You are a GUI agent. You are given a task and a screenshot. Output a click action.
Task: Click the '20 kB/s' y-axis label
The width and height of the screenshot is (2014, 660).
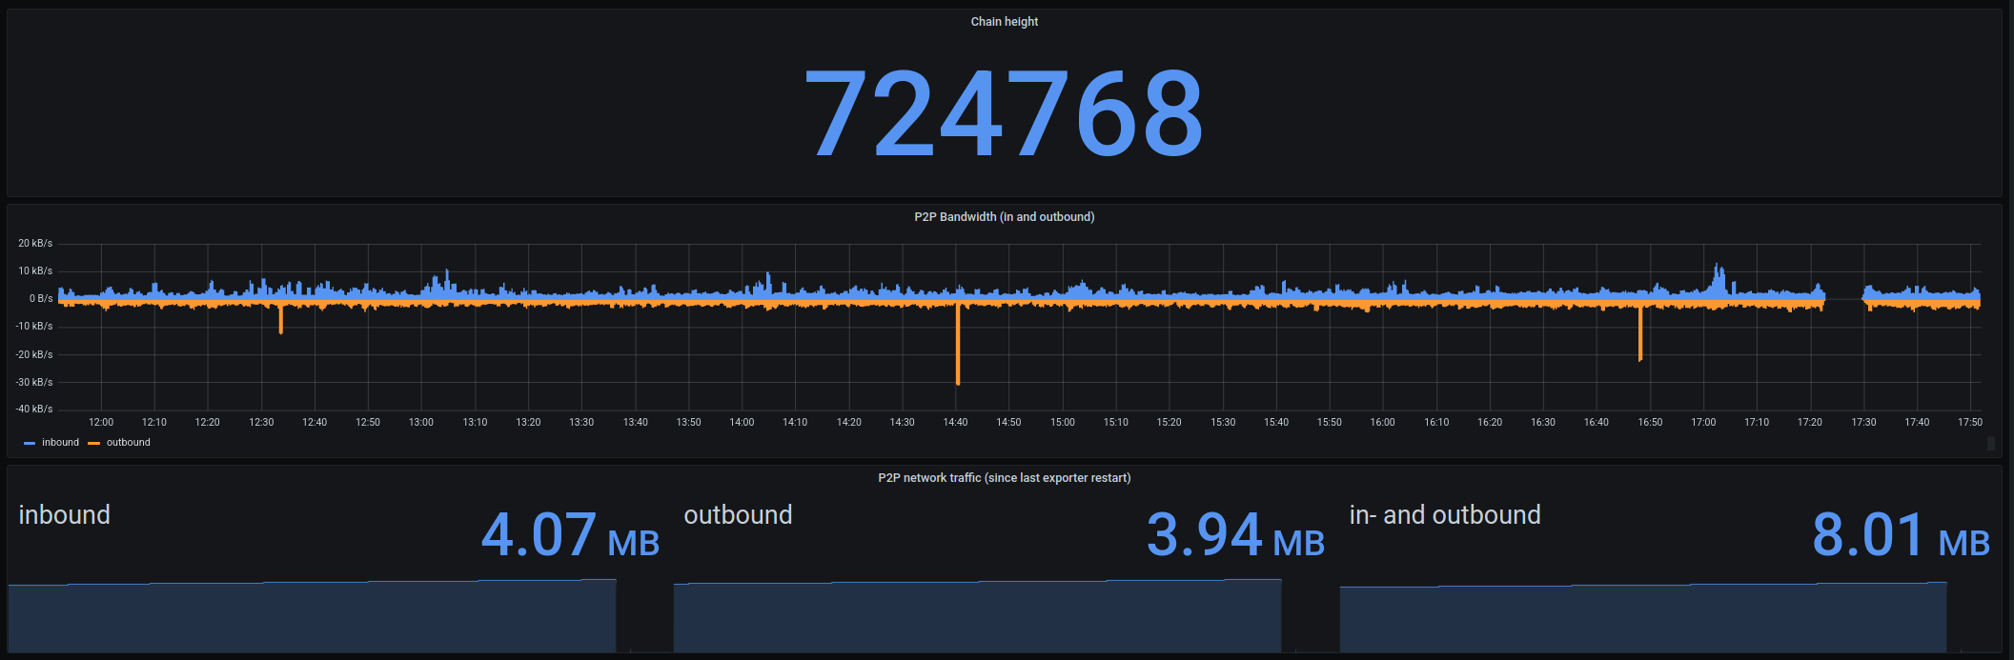coord(35,244)
